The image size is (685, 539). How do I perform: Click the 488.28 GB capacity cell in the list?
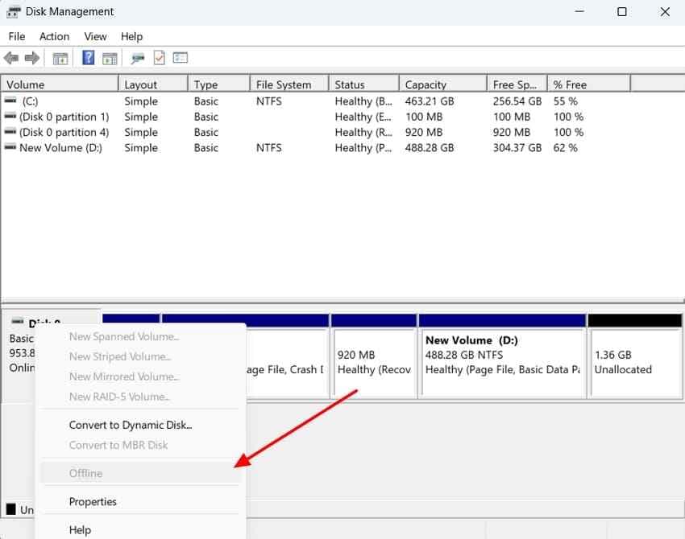430,148
